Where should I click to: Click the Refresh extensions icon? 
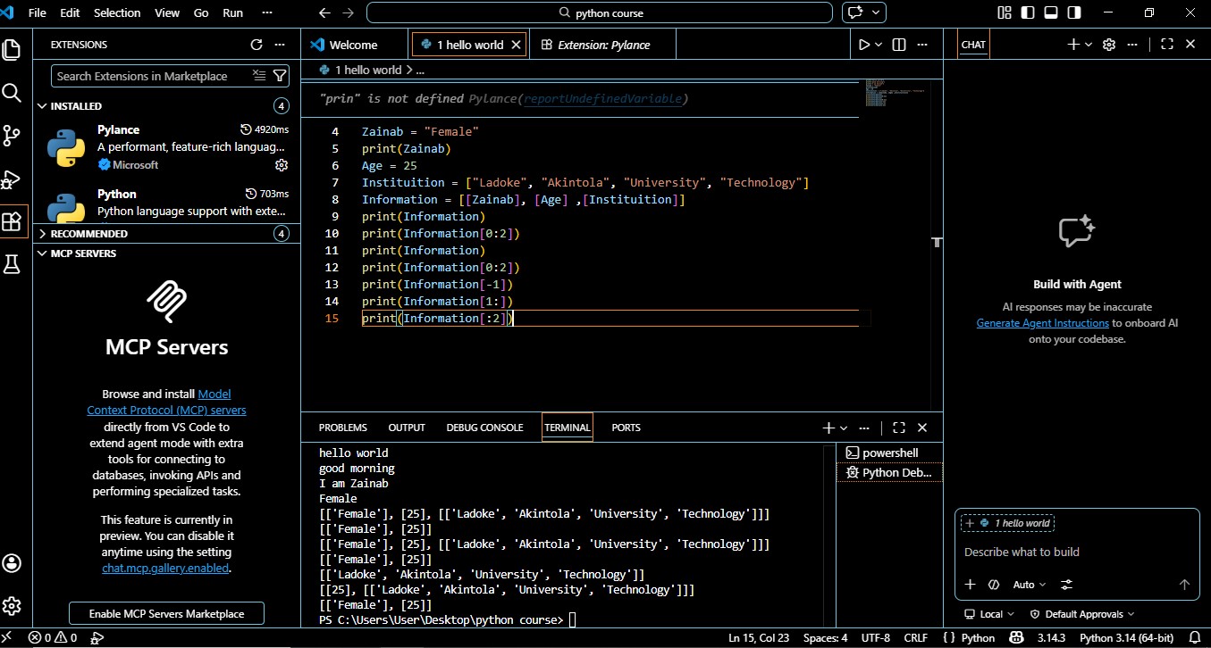coord(256,45)
